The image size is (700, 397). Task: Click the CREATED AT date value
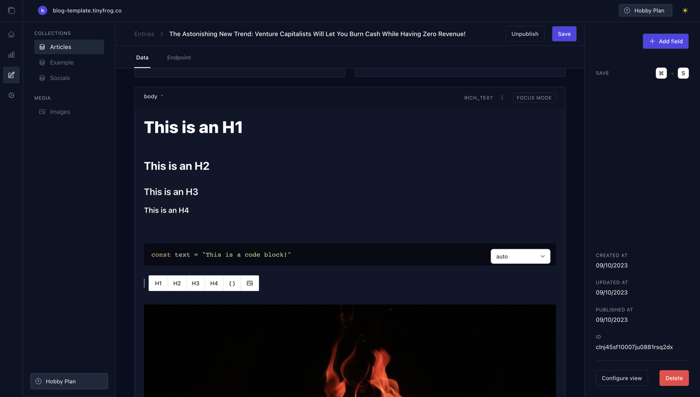click(611, 265)
